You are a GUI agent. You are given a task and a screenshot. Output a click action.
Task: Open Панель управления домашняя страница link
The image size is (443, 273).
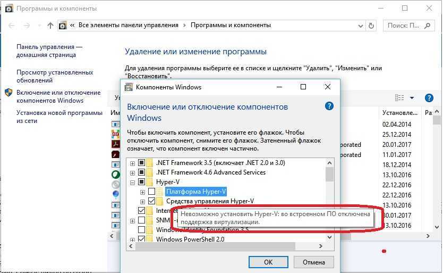point(49,51)
